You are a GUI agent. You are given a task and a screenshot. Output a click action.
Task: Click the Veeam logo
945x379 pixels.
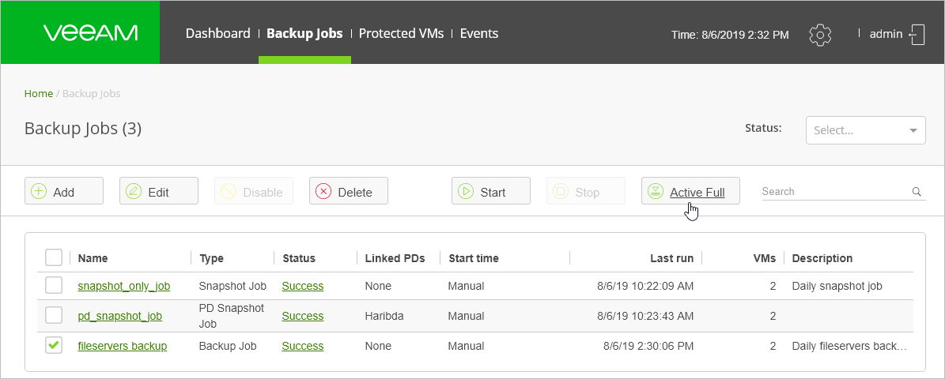pos(90,33)
